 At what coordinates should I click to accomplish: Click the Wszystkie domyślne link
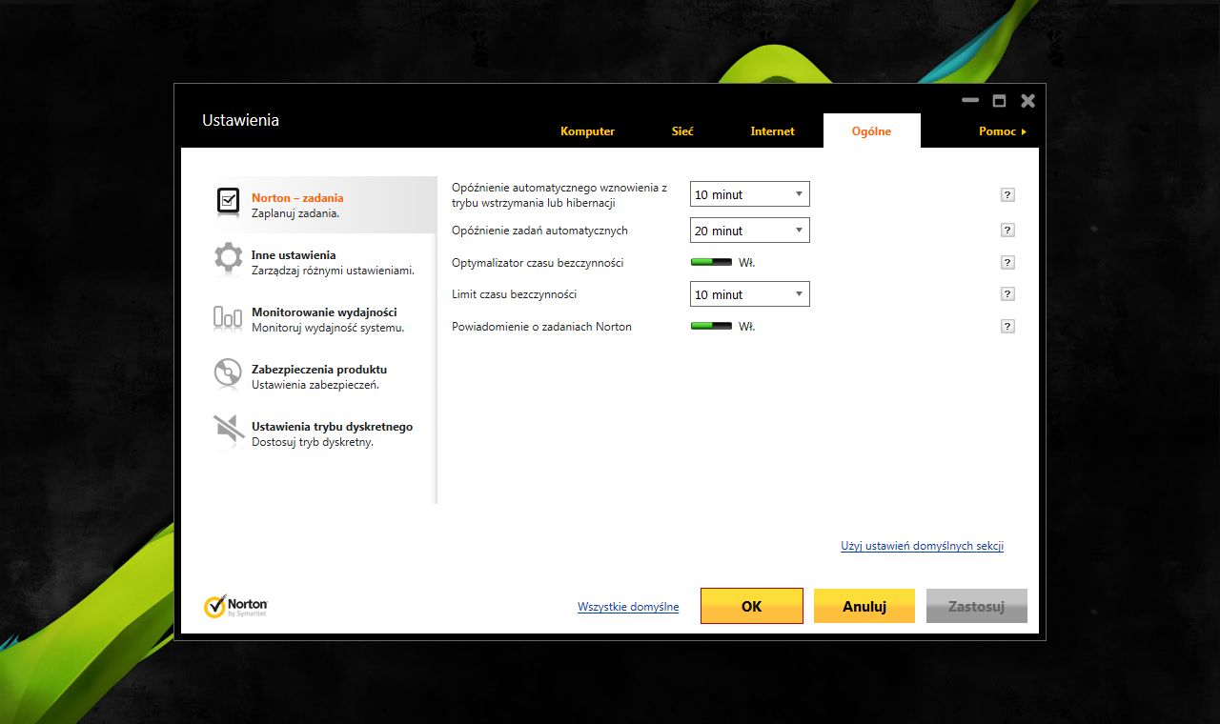click(628, 607)
